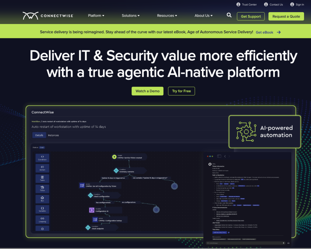Follow the Get eBook link in the banner

pyautogui.click(x=264, y=32)
